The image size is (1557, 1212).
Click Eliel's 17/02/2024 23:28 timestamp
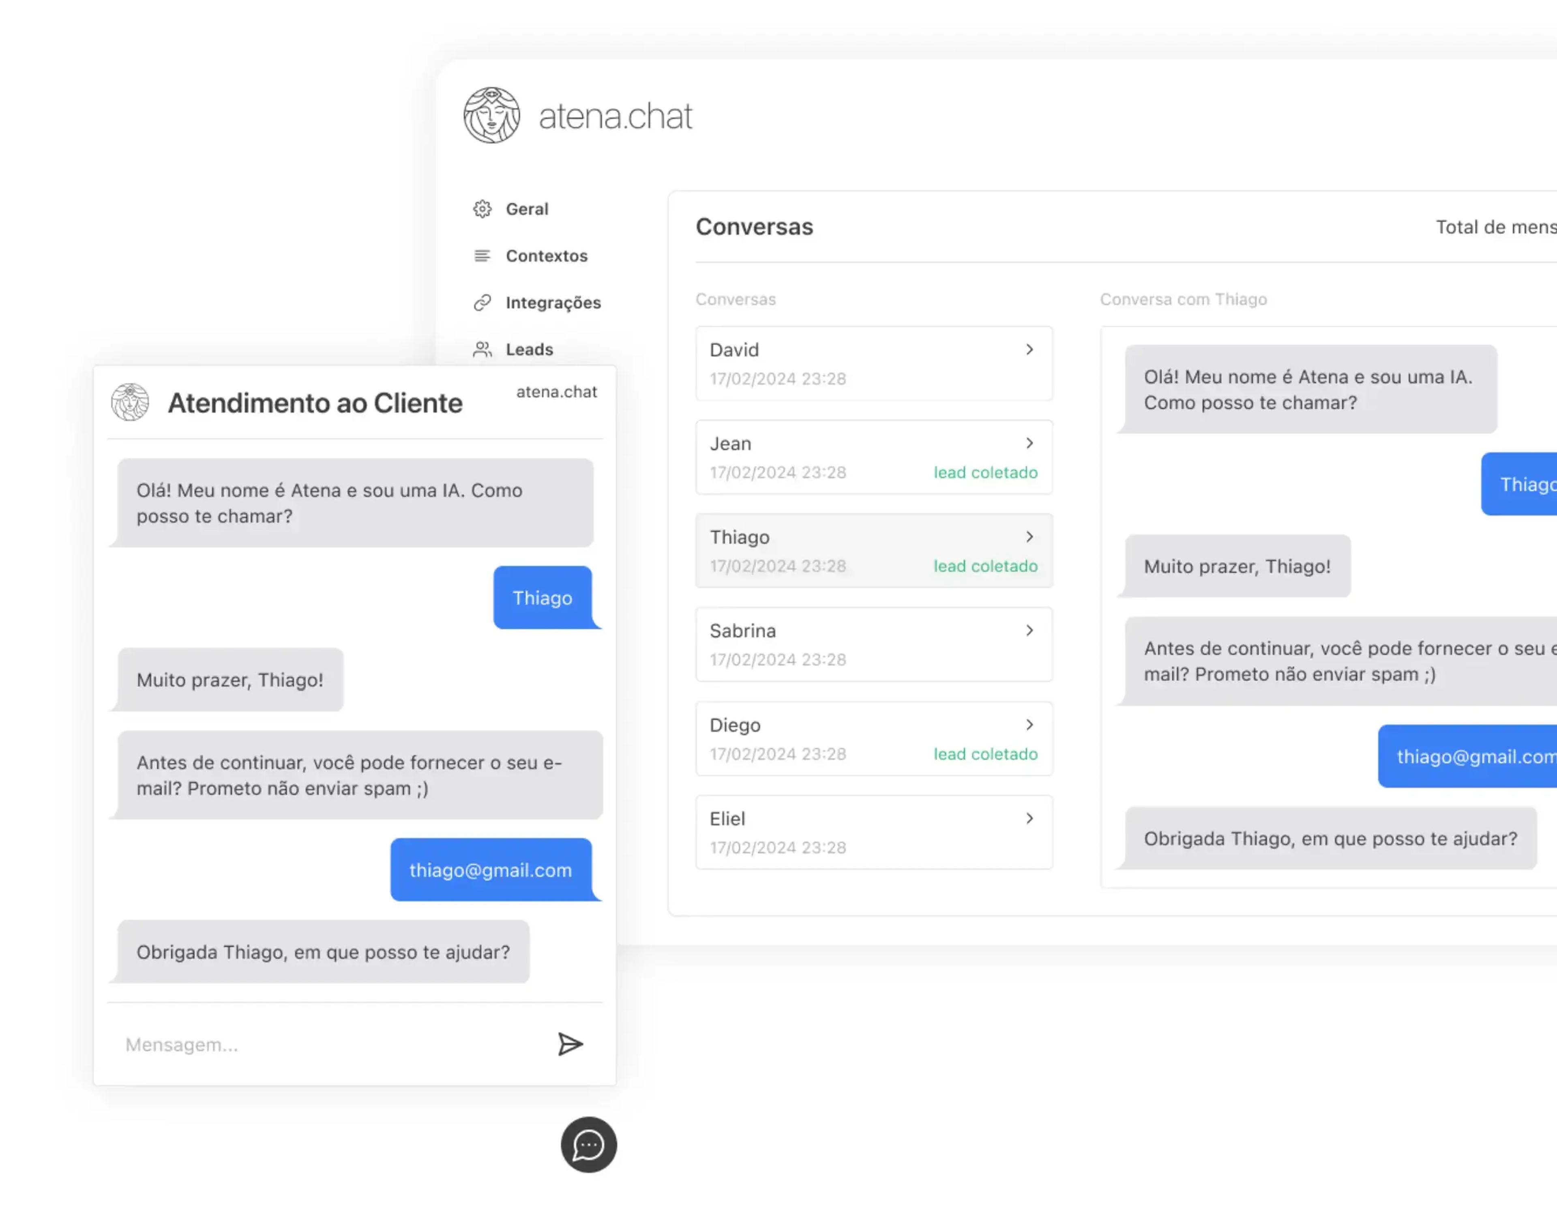pyautogui.click(x=778, y=848)
